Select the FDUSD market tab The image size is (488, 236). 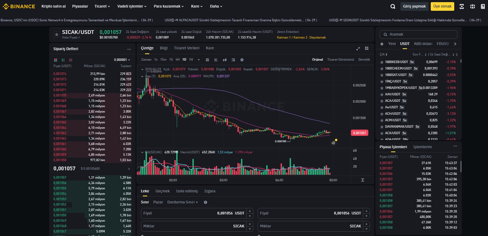click(x=443, y=44)
